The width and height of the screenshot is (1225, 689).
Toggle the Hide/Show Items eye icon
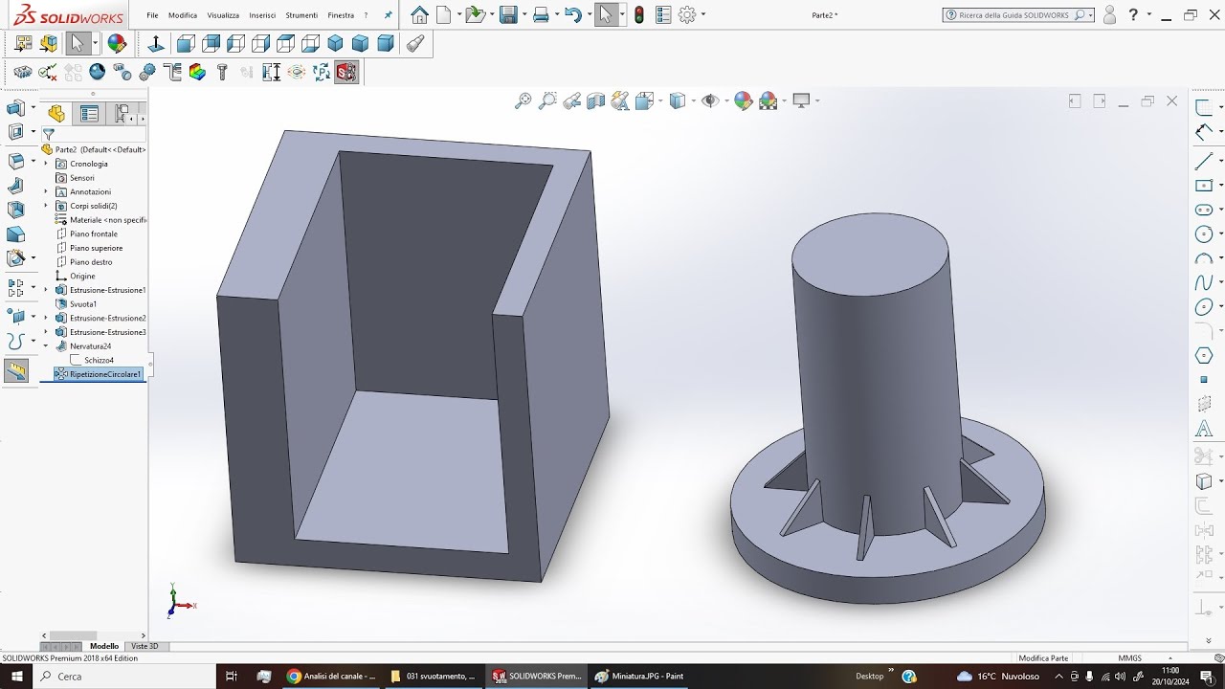click(x=709, y=100)
